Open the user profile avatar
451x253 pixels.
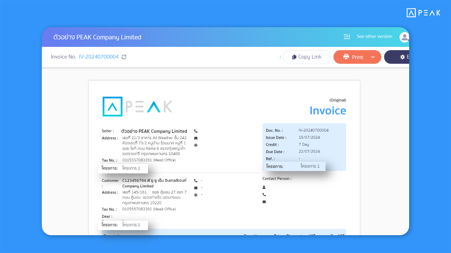tap(404, 37)
